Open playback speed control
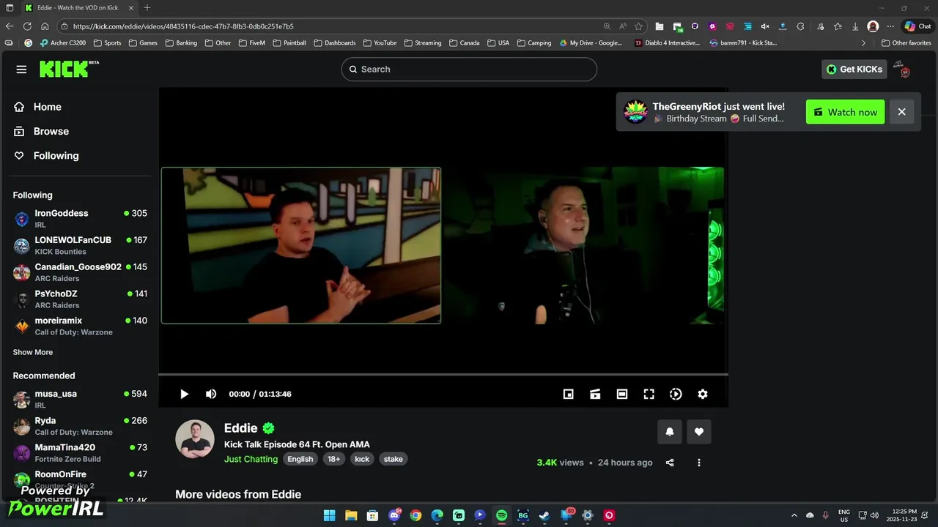This screenshot has height=527, width=938. click(x=676, y=394)
